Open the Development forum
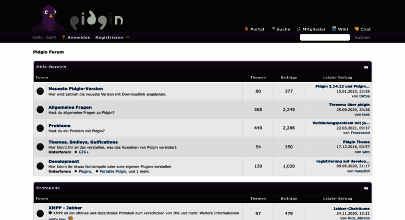 pyautogui.click(x=64, y=161)
